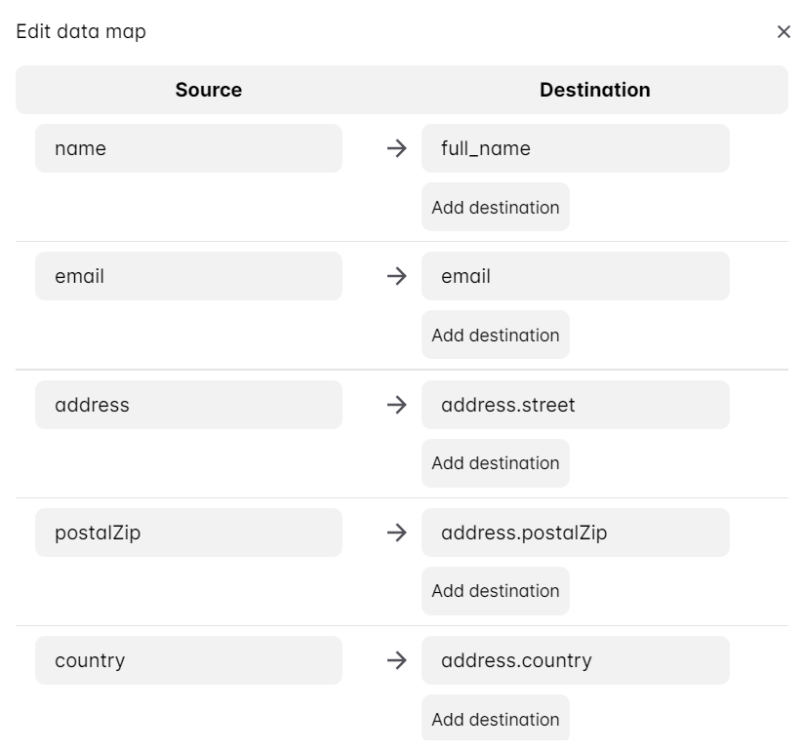This screenshot has height=751, width=805.
Task: Click the arrow icon in postalZip row
Action: 396,533
